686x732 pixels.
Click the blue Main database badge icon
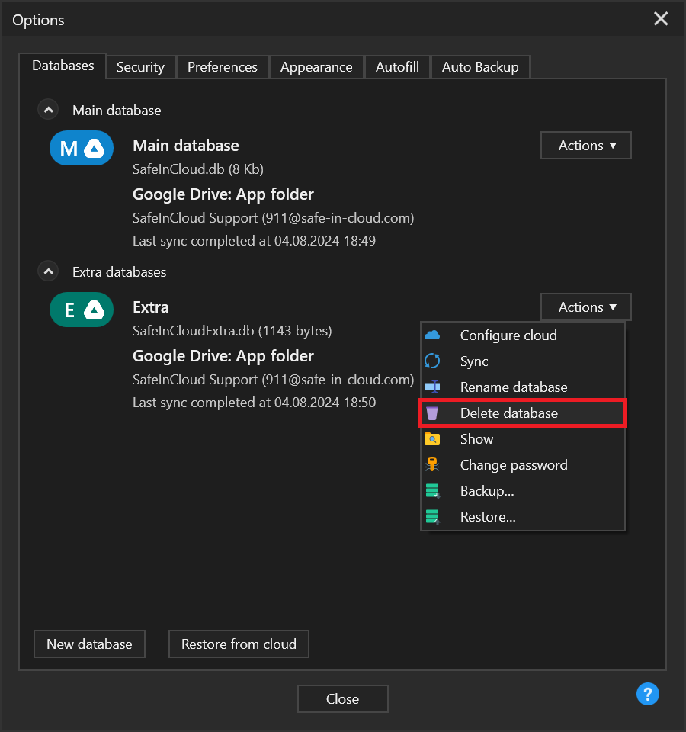tap(82, 148)
